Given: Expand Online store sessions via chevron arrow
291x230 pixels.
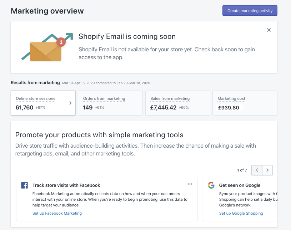Looking at the screenshot, I should 70,103.
